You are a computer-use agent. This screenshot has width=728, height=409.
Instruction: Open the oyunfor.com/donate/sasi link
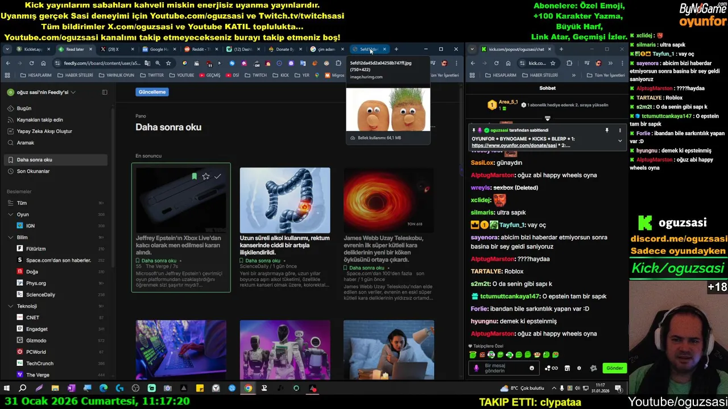click(x=514, y=145)
